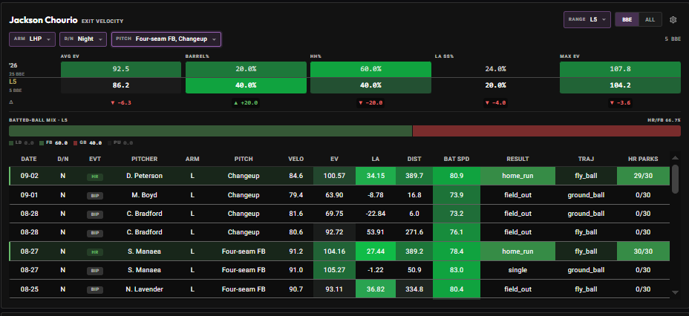The width and height of the screenshot is (689, 316).
Task: Click the HH% 60.0% season cell
Action: (371, 69)
